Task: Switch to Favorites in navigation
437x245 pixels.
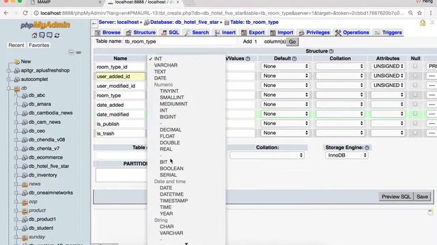Action: pyautogui.click(x=39, y=45)
